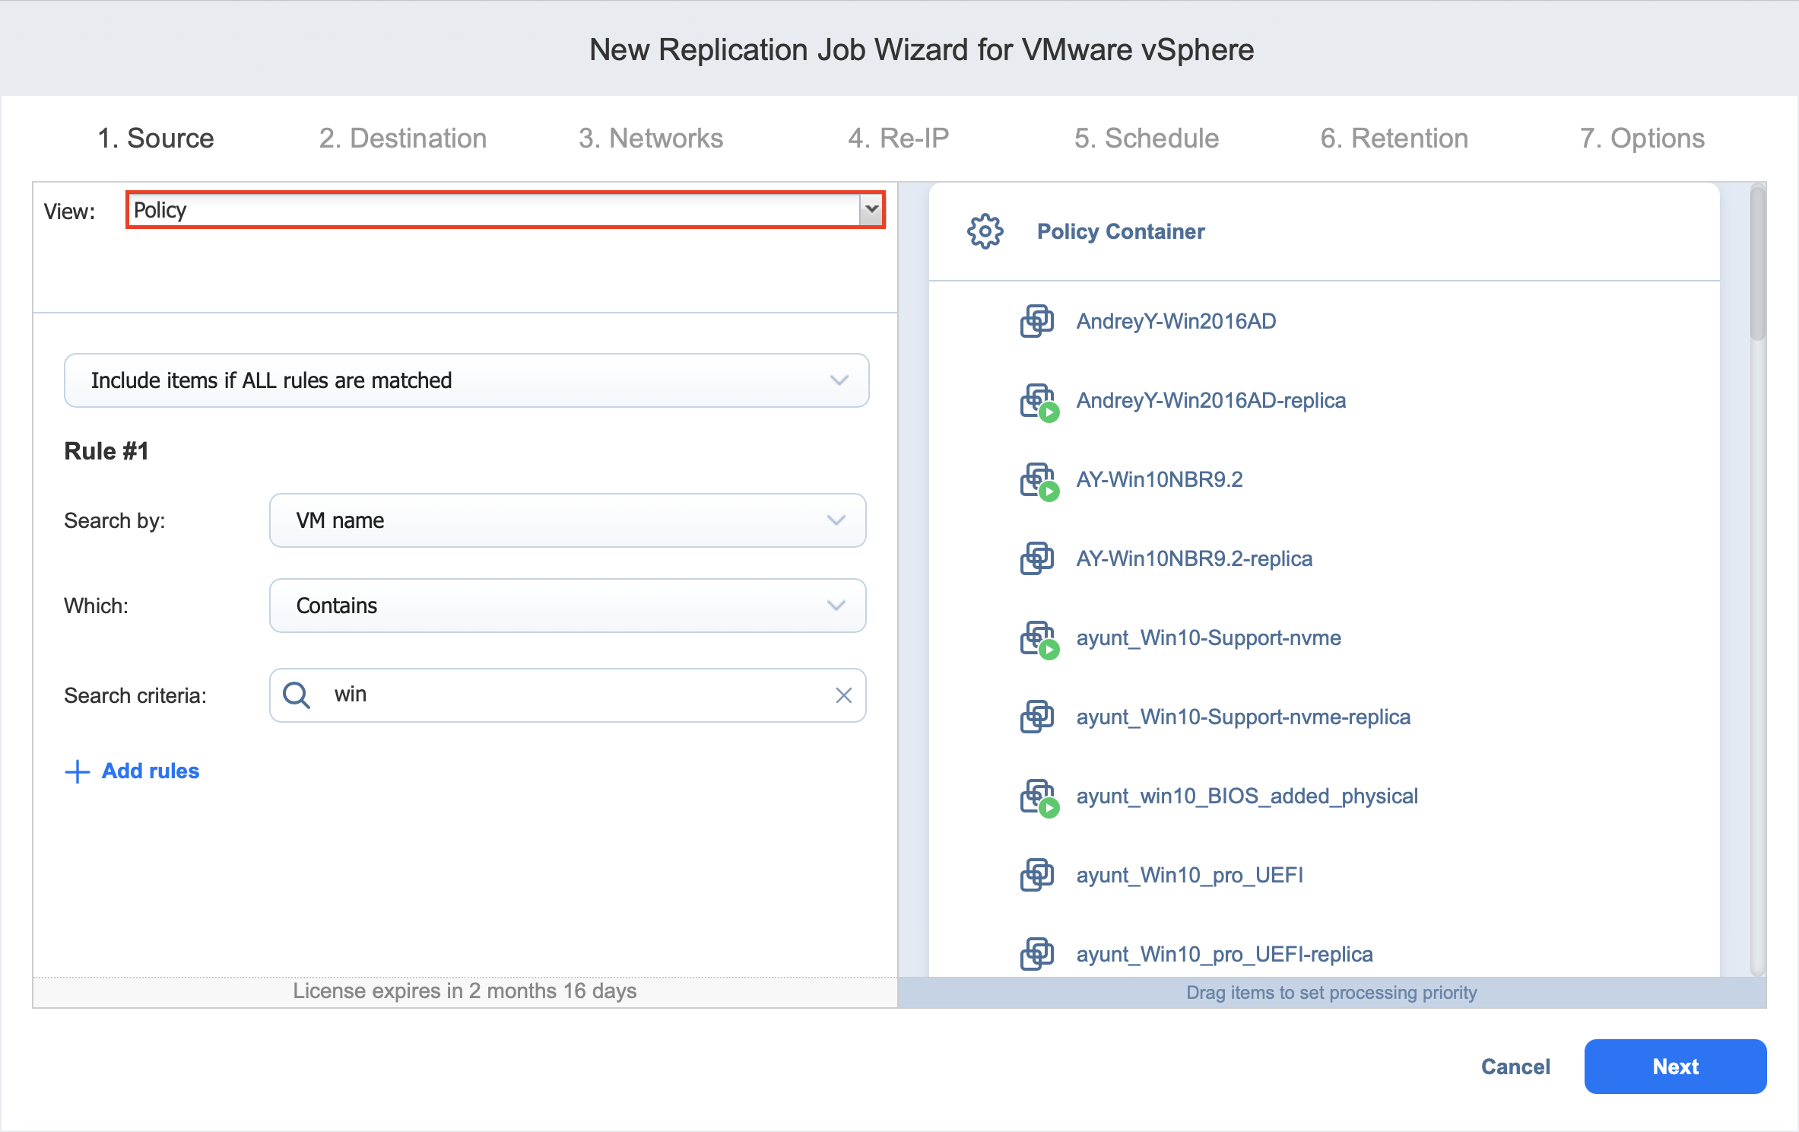Go to the 1. Source step

pyautogui.click(x=156, y=138)
